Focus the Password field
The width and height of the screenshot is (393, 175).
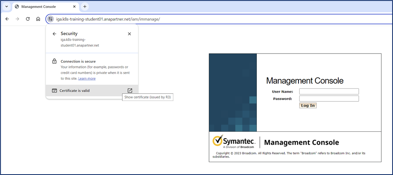(329, 99)
